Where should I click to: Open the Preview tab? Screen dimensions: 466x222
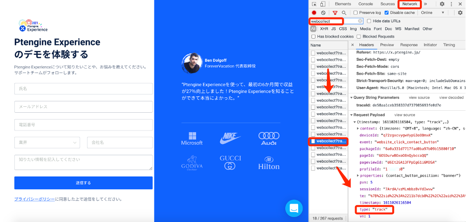[x=387, y=45]
